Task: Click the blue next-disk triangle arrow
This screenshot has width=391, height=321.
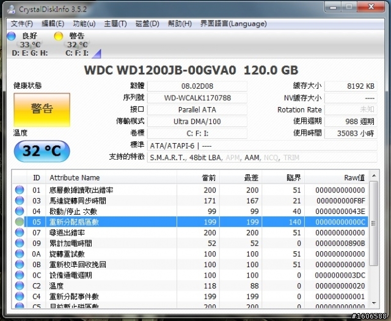Action: 97,54
